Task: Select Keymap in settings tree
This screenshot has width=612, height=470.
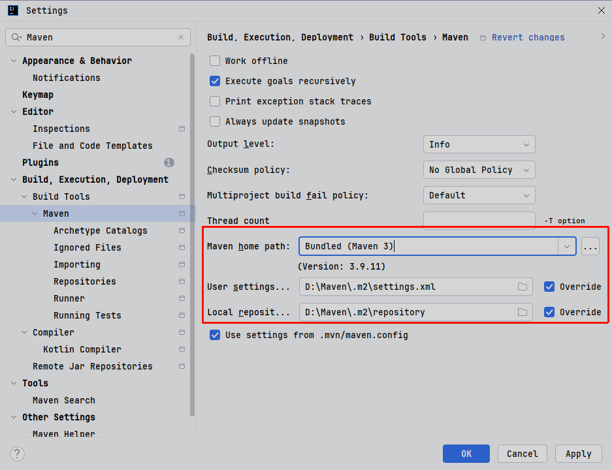Action: click(38, 95)
